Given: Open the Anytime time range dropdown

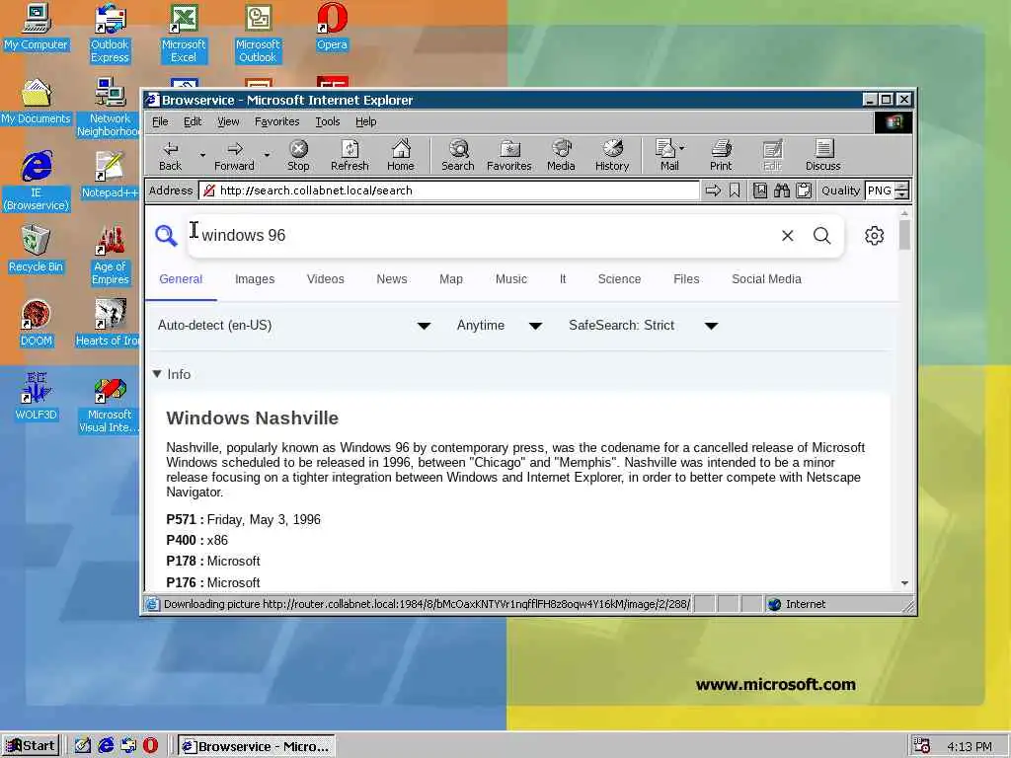Looking at the screenshot, I should tap(499, 326).
